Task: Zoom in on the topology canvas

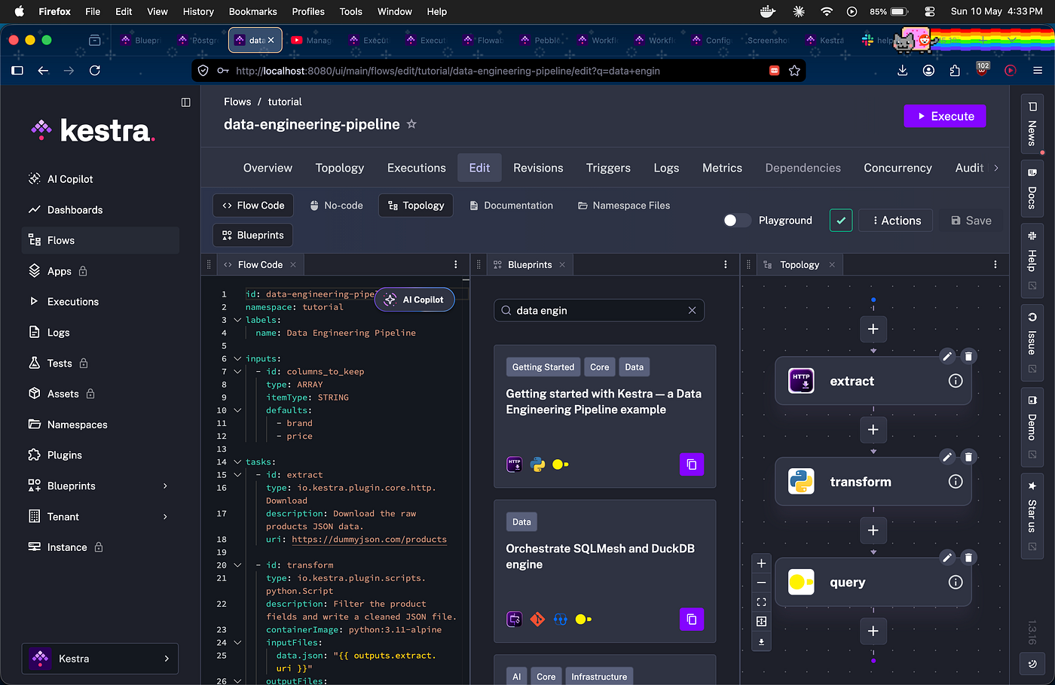Action: tap(761, 563)
